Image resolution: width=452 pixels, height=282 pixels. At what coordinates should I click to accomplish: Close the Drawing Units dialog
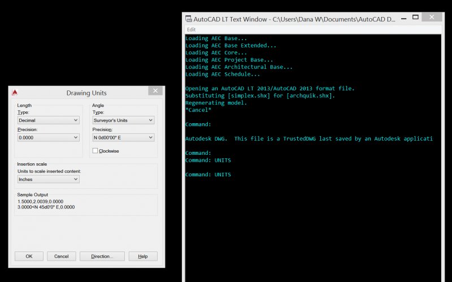click(155, 91)
